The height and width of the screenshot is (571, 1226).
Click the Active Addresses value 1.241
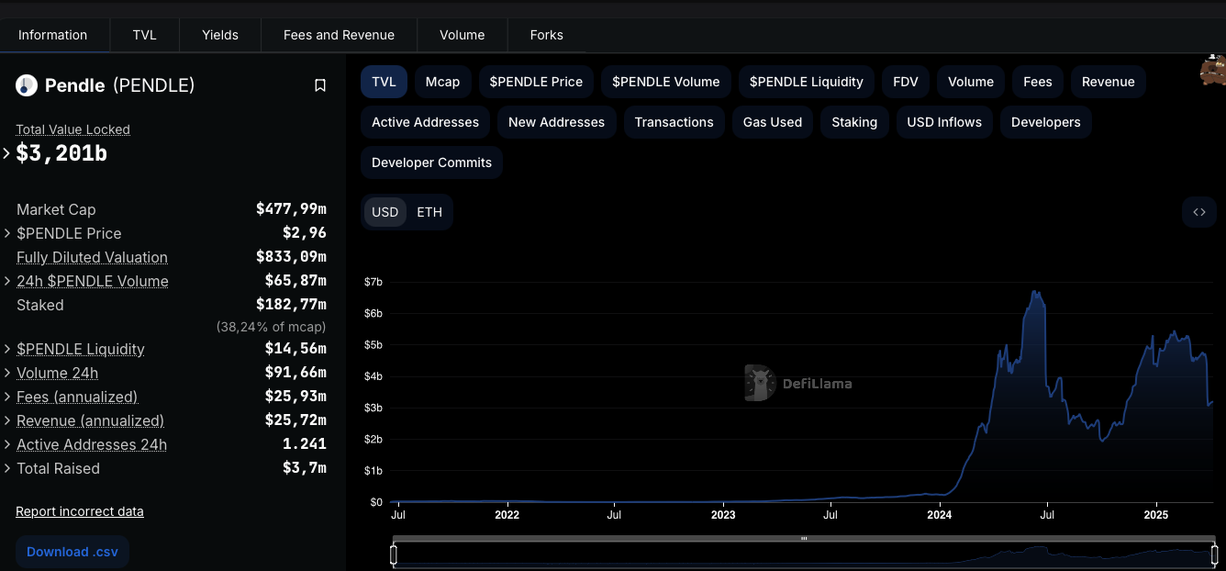305,444
